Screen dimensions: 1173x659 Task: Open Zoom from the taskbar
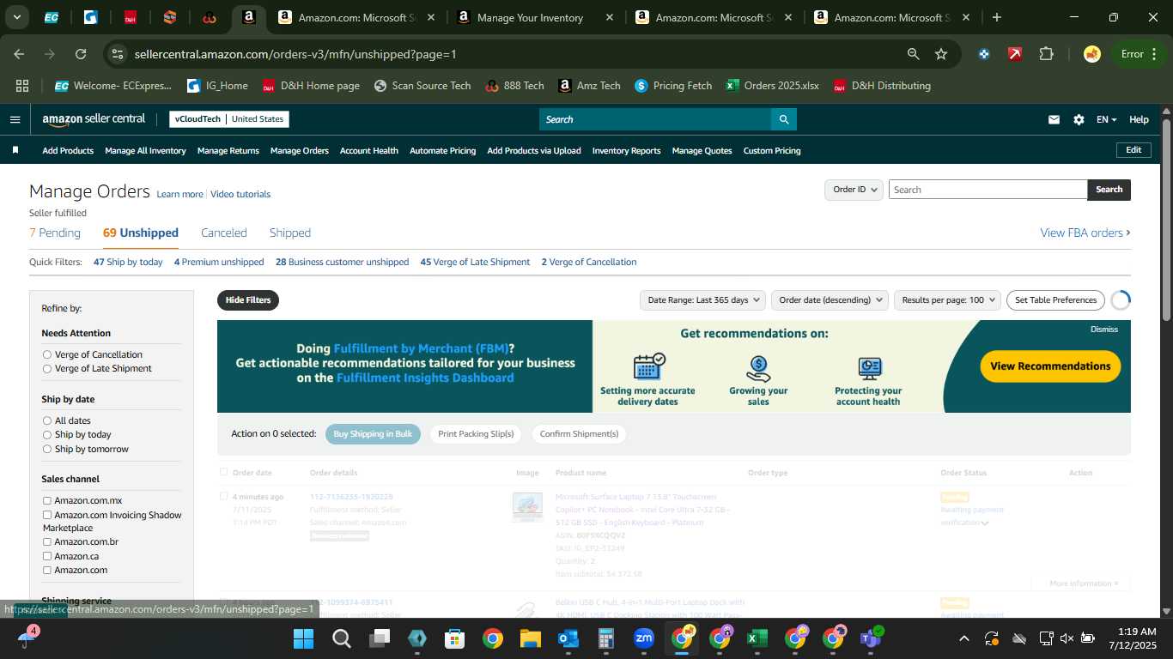(643, 638)
